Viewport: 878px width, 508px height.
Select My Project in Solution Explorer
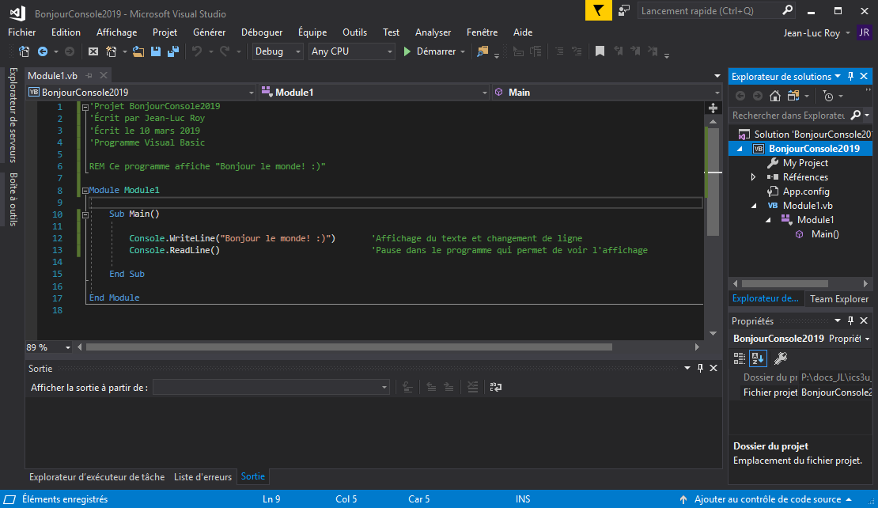(x=805, y=163)
